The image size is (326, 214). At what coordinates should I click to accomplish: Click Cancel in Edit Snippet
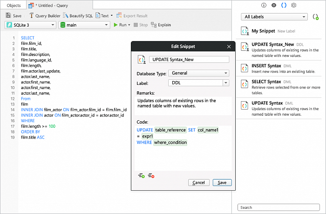[199, 183]
